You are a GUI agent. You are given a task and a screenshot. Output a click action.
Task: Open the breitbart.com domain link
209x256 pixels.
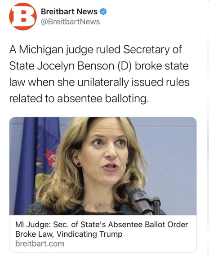(x=40, y=243)
